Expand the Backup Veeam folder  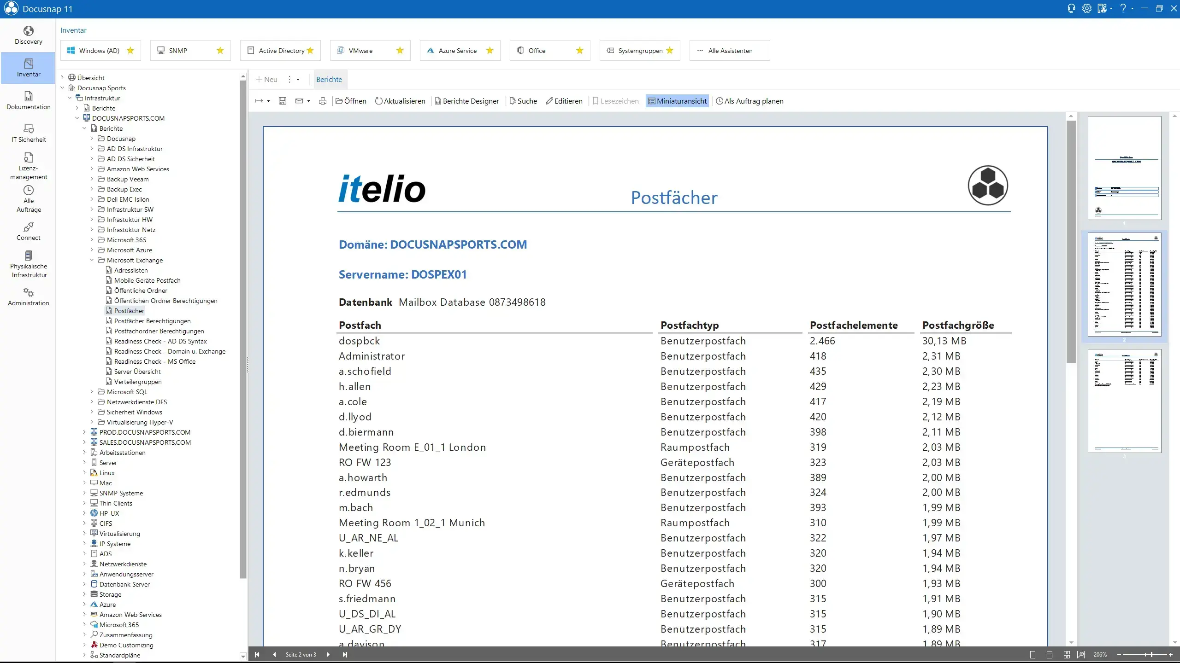pyautogui.click(x=92, y=179)
